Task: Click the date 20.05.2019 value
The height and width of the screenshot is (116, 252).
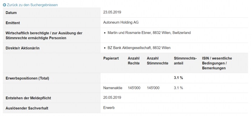Action: tap(112, 97)
